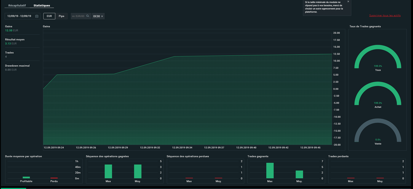
Task: Click the Supprimer tous les actifs link
Action: pos(385,16)
